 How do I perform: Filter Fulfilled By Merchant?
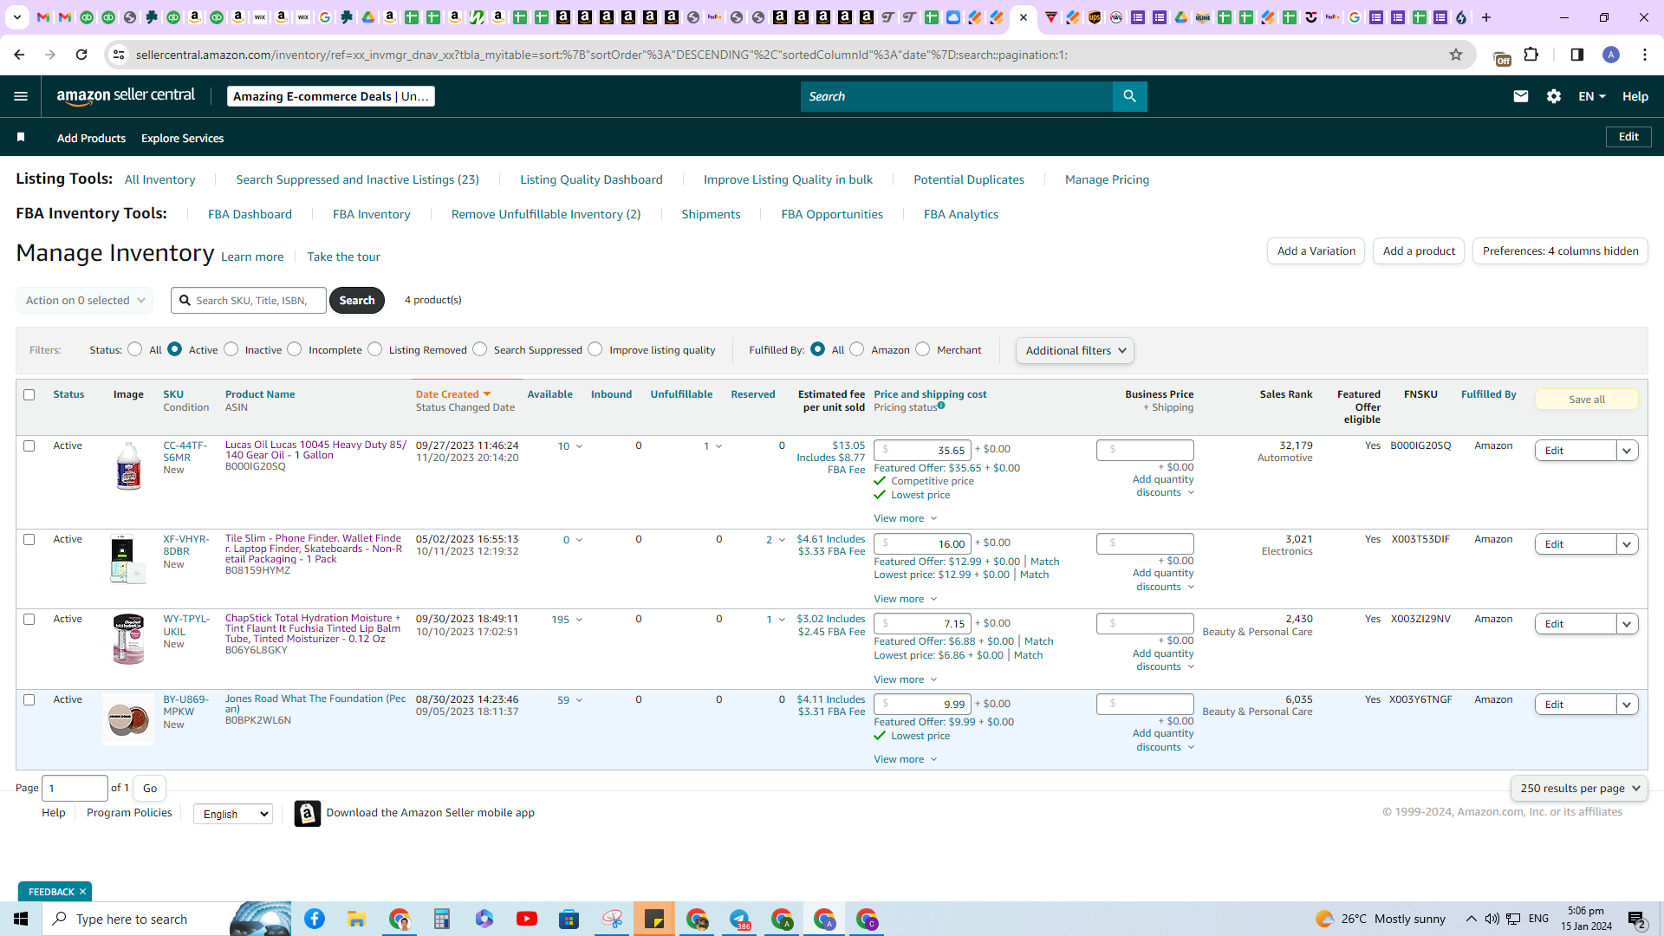(923, 349)
